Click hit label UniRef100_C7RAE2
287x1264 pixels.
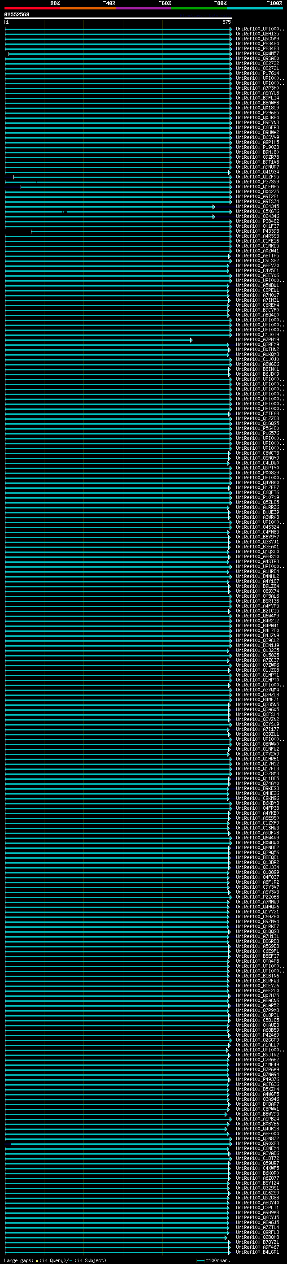[x=257, y=1060]
